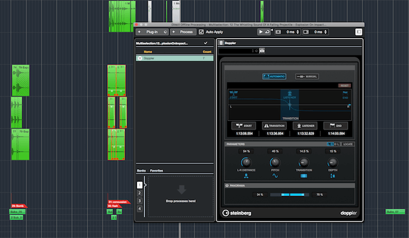Select the Doppler row in process list
Viewport: 409px width, 238px height.
coord(174,58)
